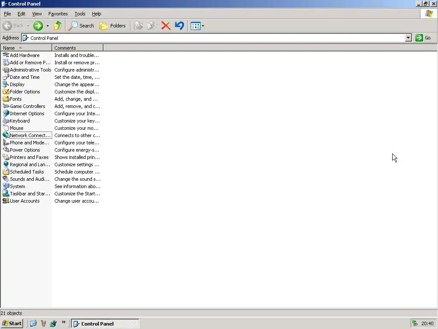438x329 pixels.
Task: Select the Fonts folder icon
Action: coord(6,99)
